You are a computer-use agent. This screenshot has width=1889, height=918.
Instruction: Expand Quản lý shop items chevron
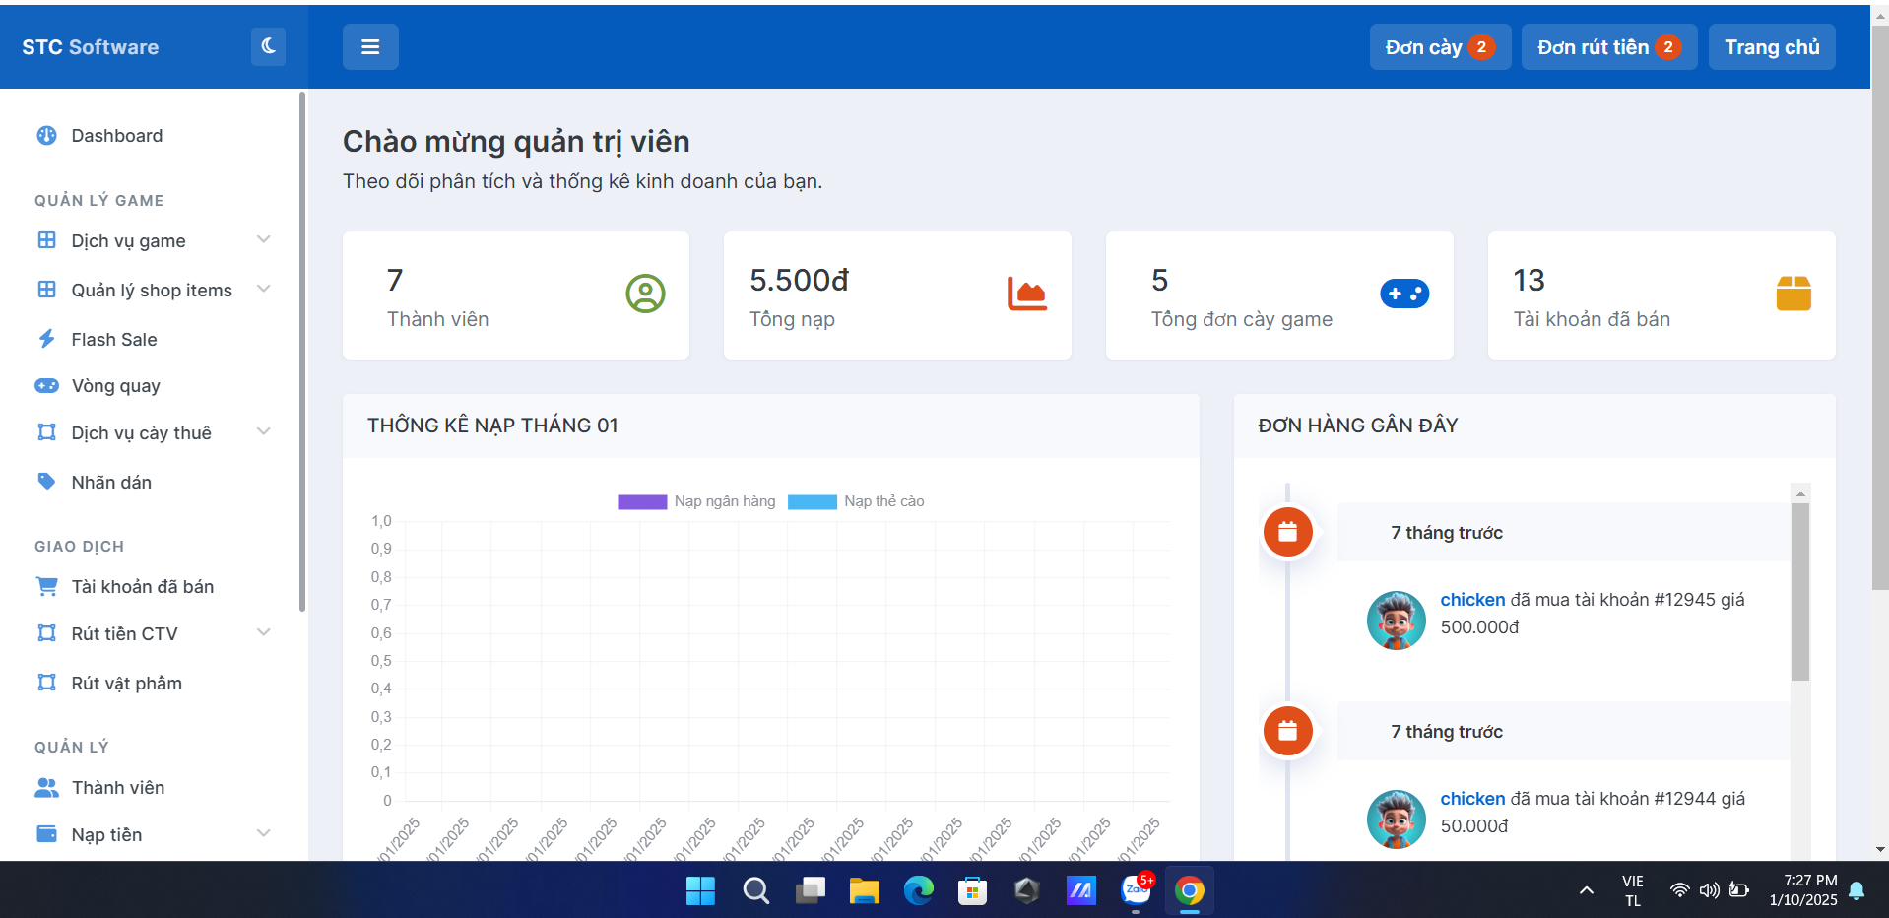tap(263, 289)
